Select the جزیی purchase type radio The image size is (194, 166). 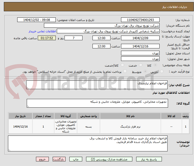[162, 71]
